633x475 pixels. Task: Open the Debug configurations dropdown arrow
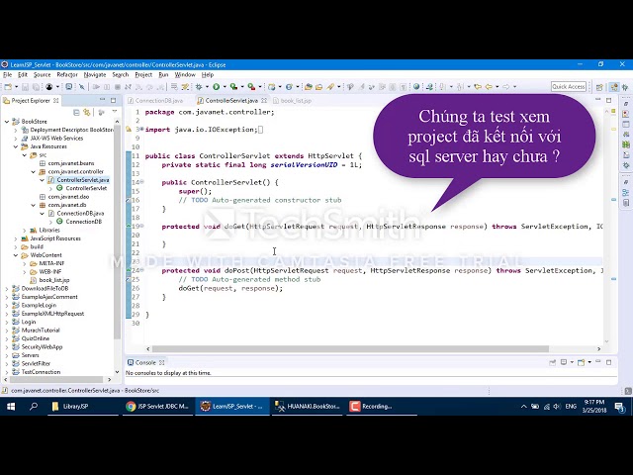(x=207, y=87)
